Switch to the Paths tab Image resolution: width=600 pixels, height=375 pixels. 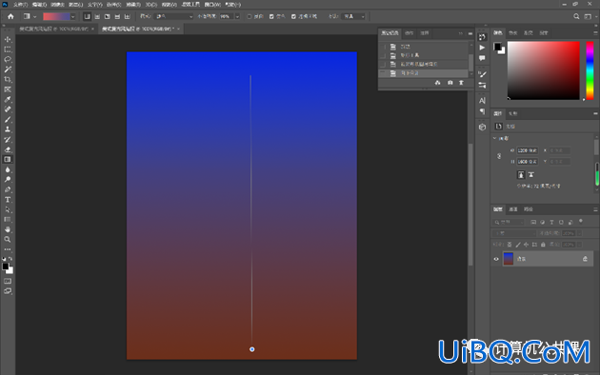(529, 209)
